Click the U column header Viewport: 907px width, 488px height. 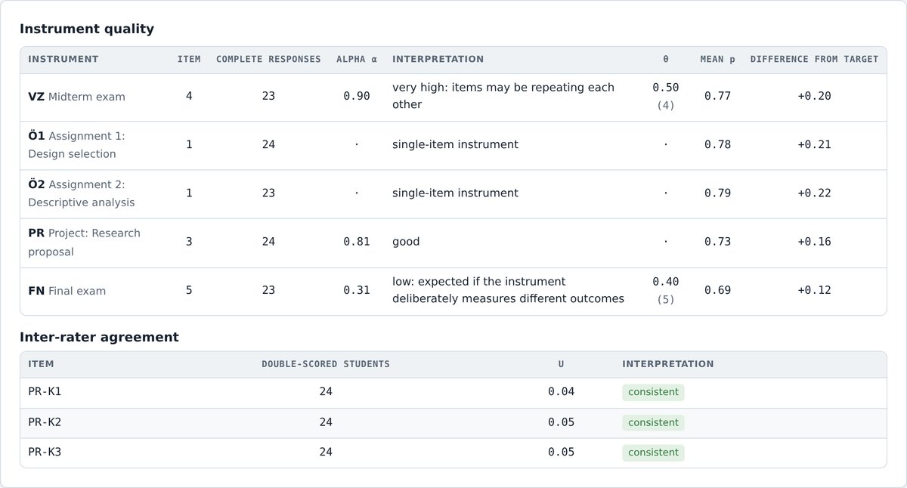click(x=561, y=364)
